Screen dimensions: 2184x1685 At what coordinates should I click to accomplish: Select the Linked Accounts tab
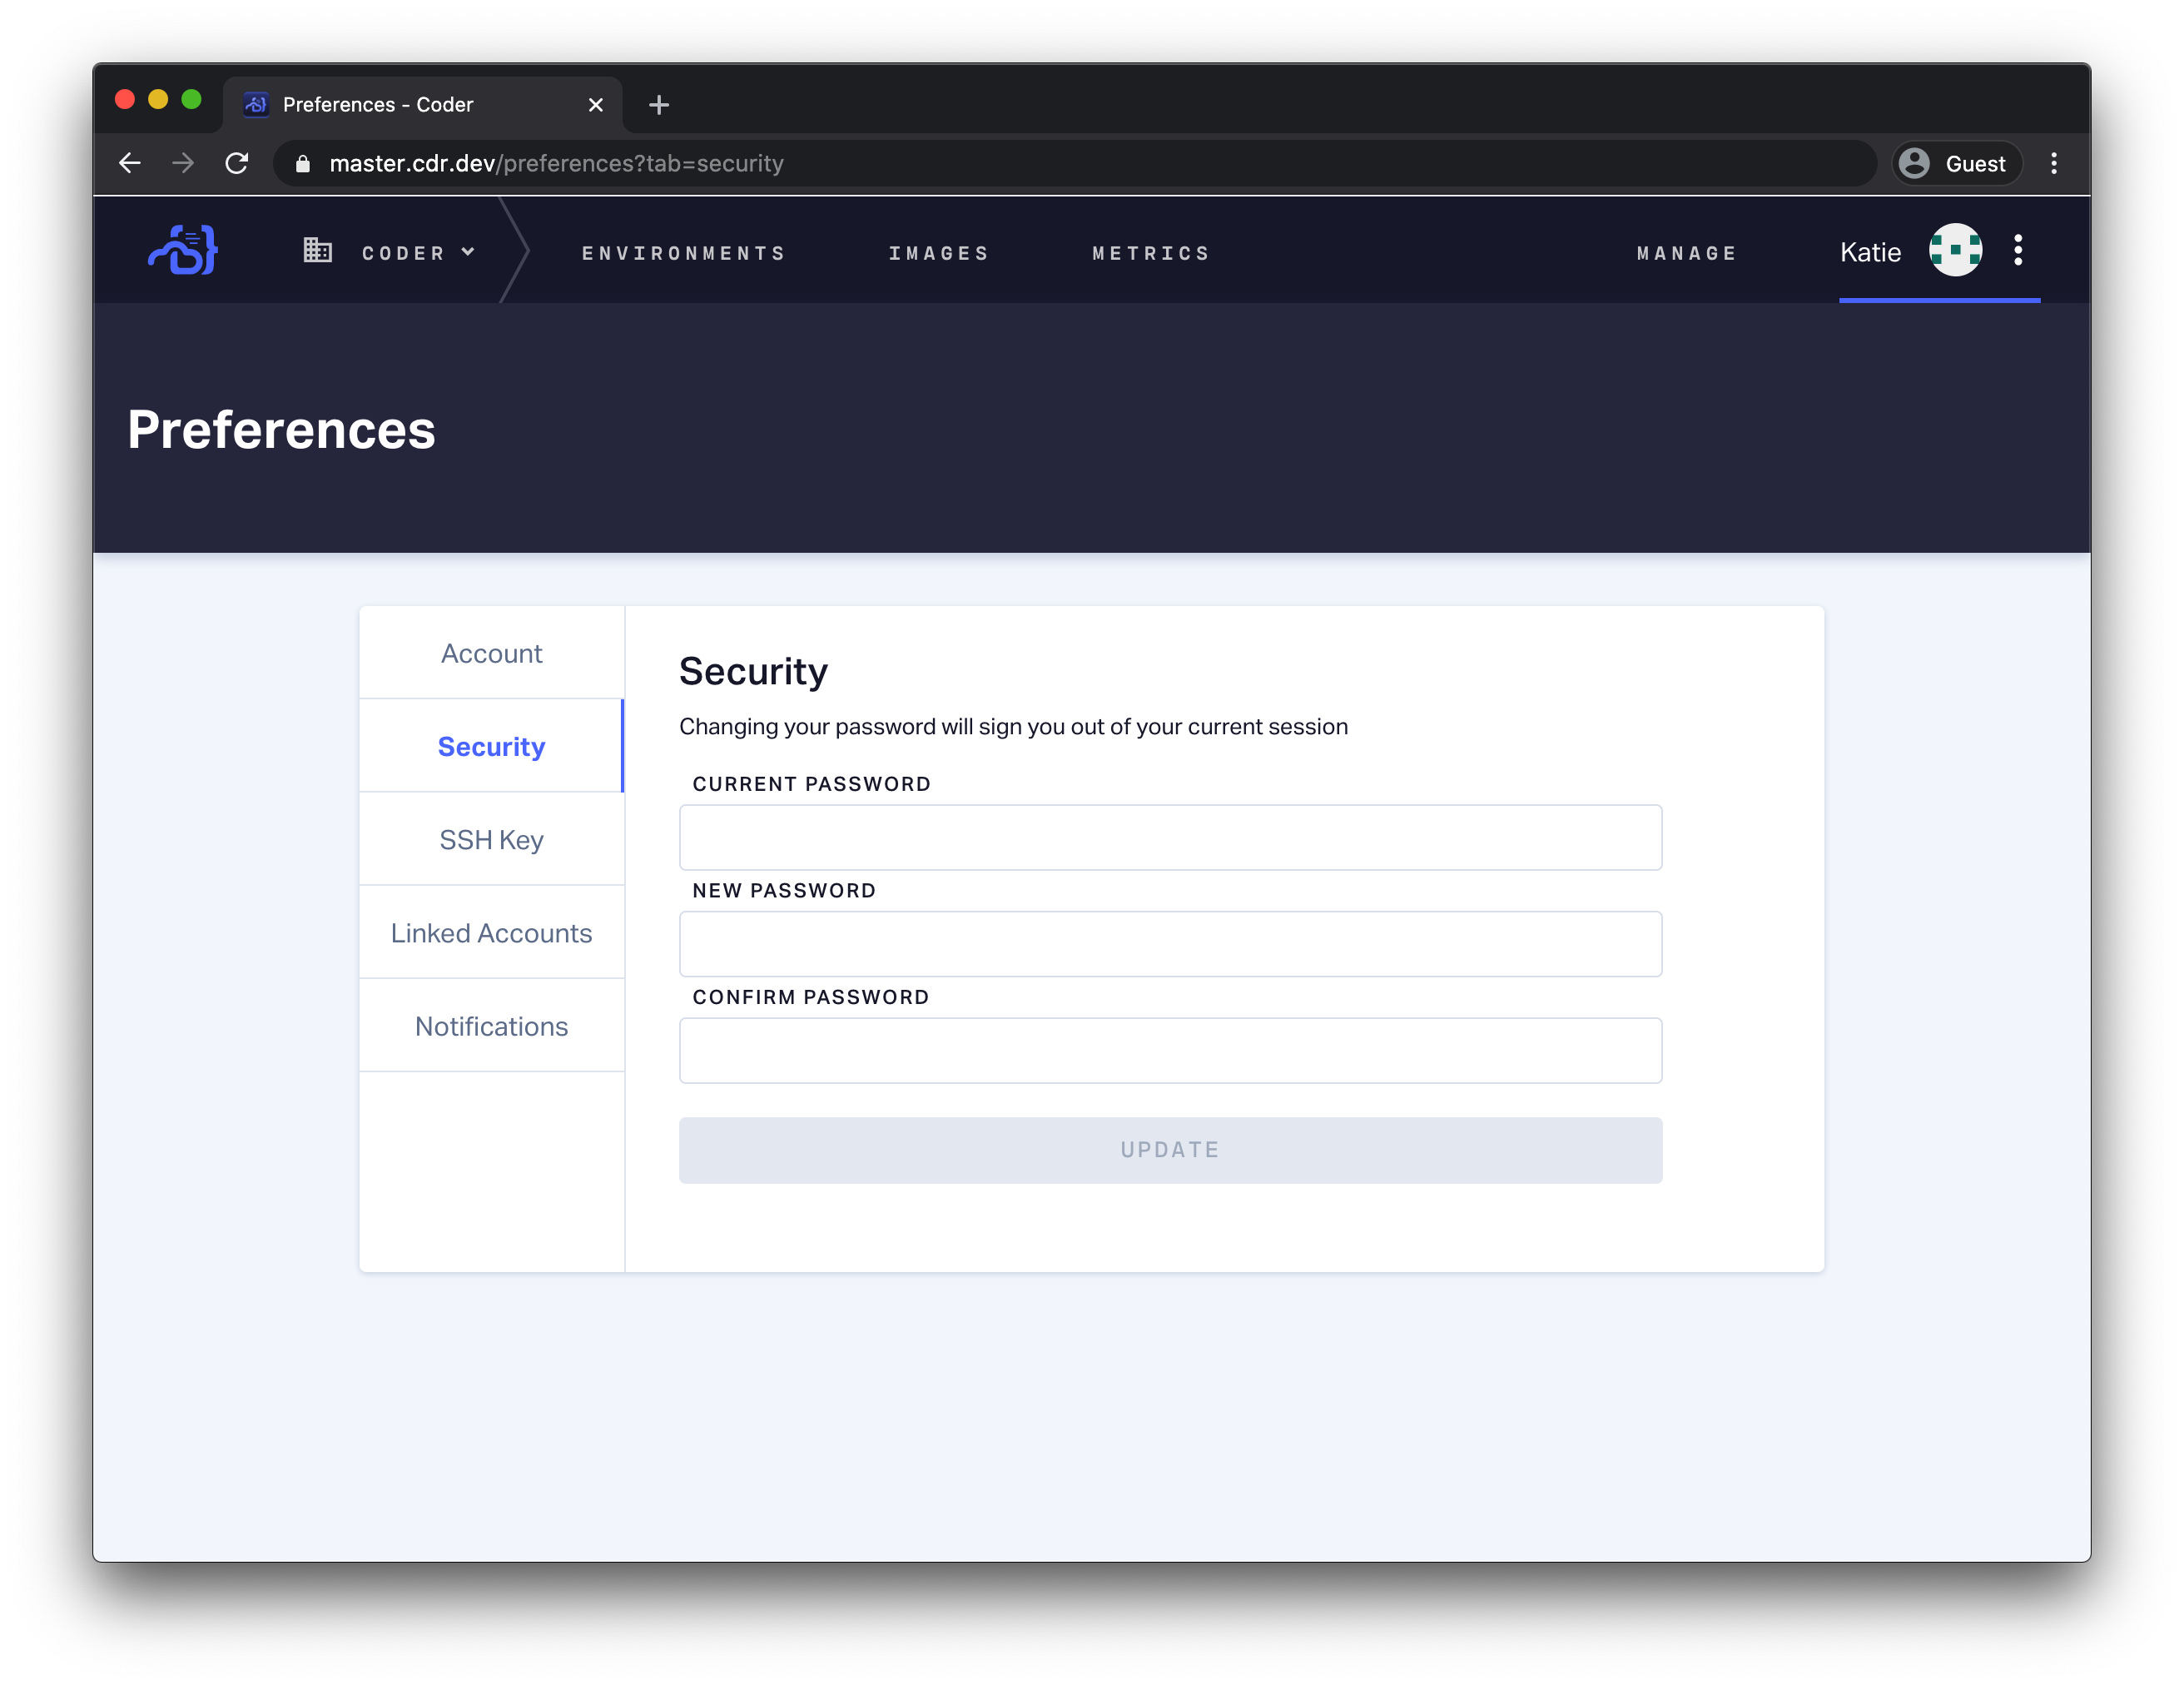491,933
